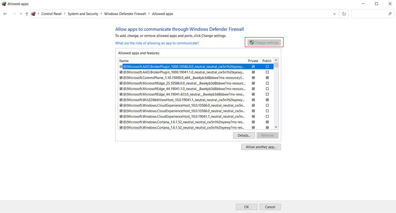Open chevron after Control Panel breadcrumb
396x213 pixels.
(65, 14)
